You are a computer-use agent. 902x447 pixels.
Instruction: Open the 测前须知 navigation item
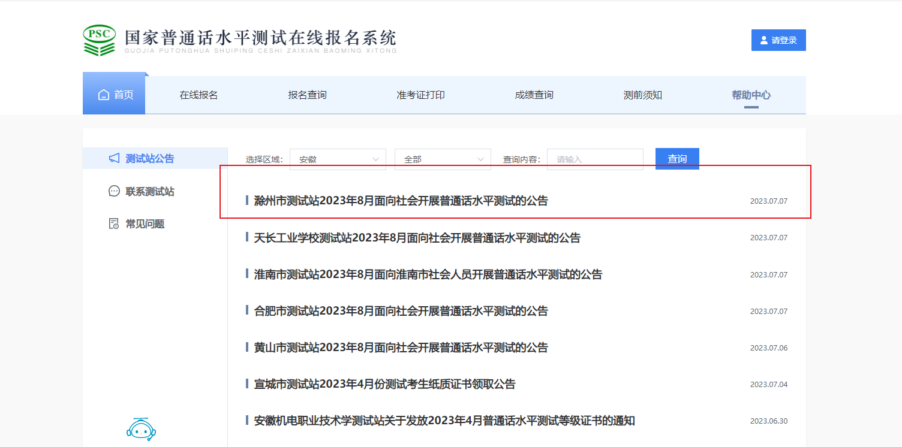tap(642, 95)
